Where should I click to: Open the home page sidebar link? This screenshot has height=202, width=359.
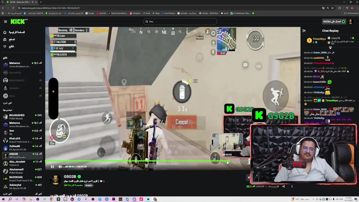click(14, 32)
